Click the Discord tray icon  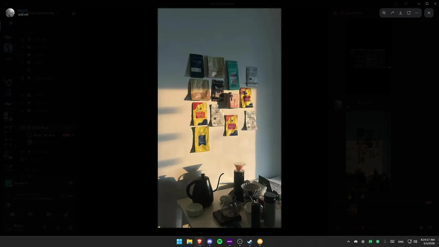point(356,242)
